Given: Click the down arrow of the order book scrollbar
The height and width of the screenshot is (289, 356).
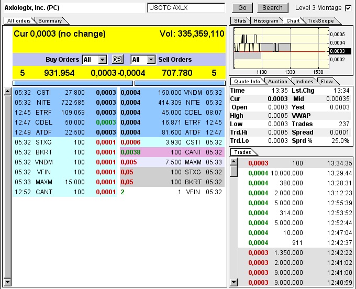Looking at the screenshot, I should point(7,283).
